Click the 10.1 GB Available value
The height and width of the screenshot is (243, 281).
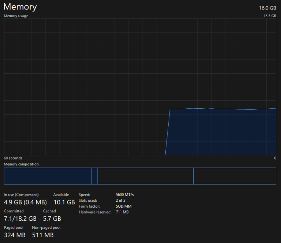(64, 202)
